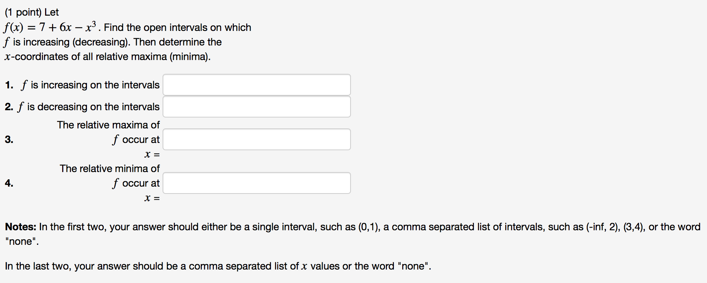Click the (1 point) problem header text
The width and height of the screenshot is (707, 283).
click(x=31, y=11)
